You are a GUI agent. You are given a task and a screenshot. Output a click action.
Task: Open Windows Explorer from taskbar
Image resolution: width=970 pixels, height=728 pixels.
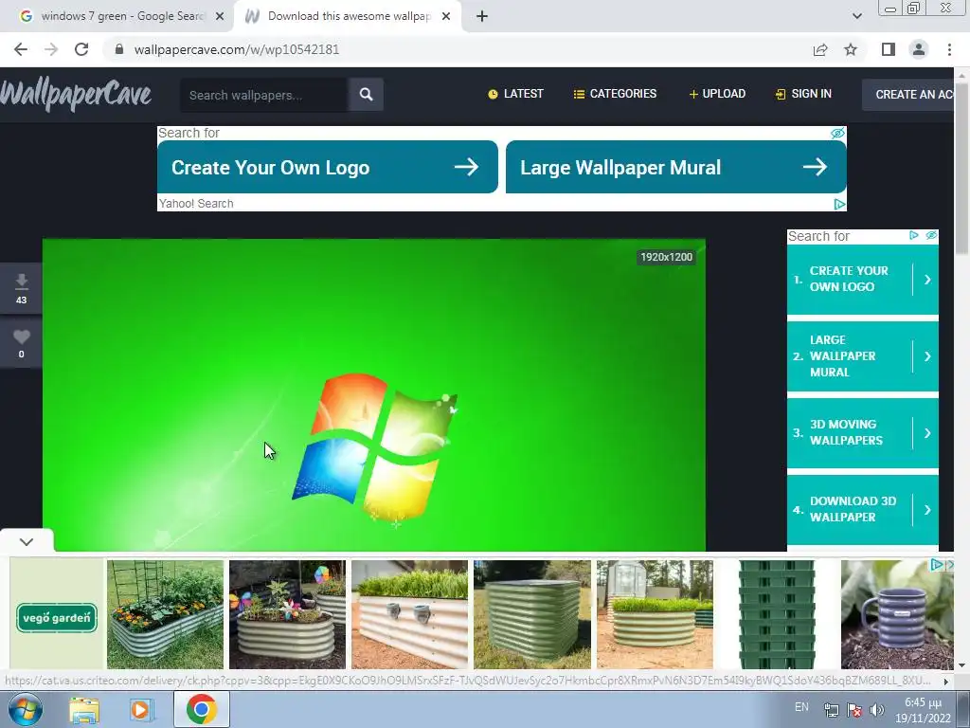[84, 711]
